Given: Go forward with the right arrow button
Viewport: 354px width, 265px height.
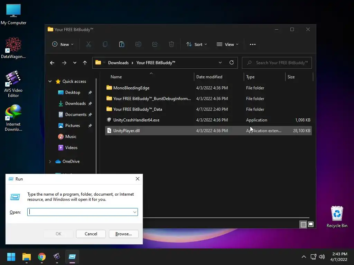Looking at the screenshot, I should pos(64,63).
